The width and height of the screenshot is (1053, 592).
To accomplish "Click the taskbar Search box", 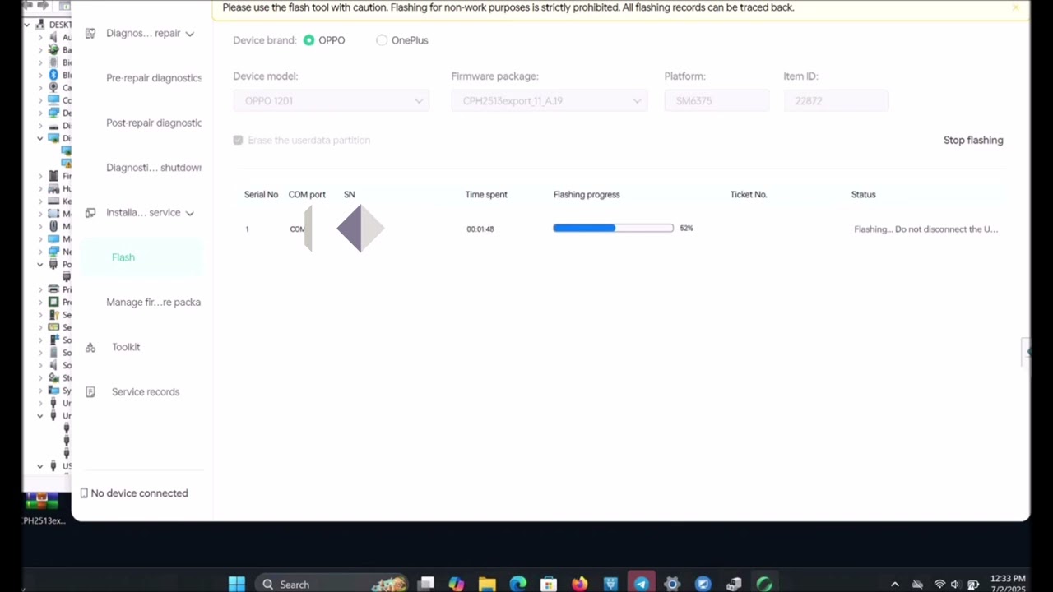I will pyautogui.click(x=330, y=584).
